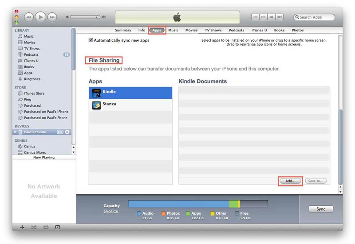Click the Podcasts unplayed count badge
The width and height of the screenshot is (355, 244).
66,54
